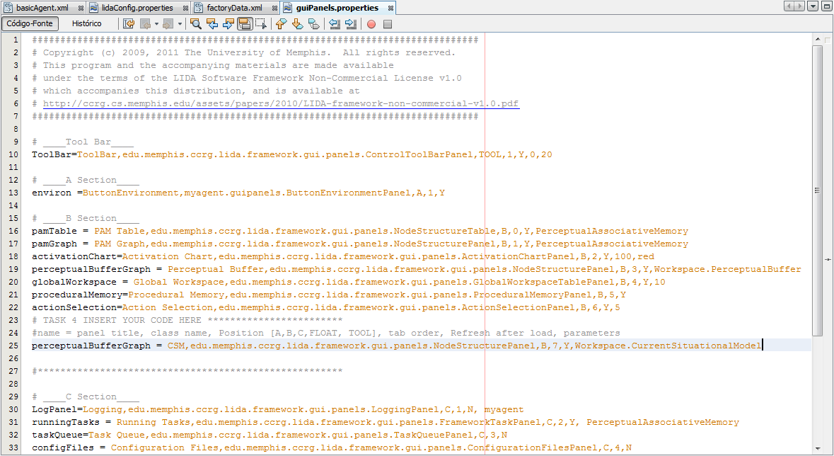Close the lidaConfig.properties tab
The width and height of the screenshot is (834, 456).
click(185, 8)
